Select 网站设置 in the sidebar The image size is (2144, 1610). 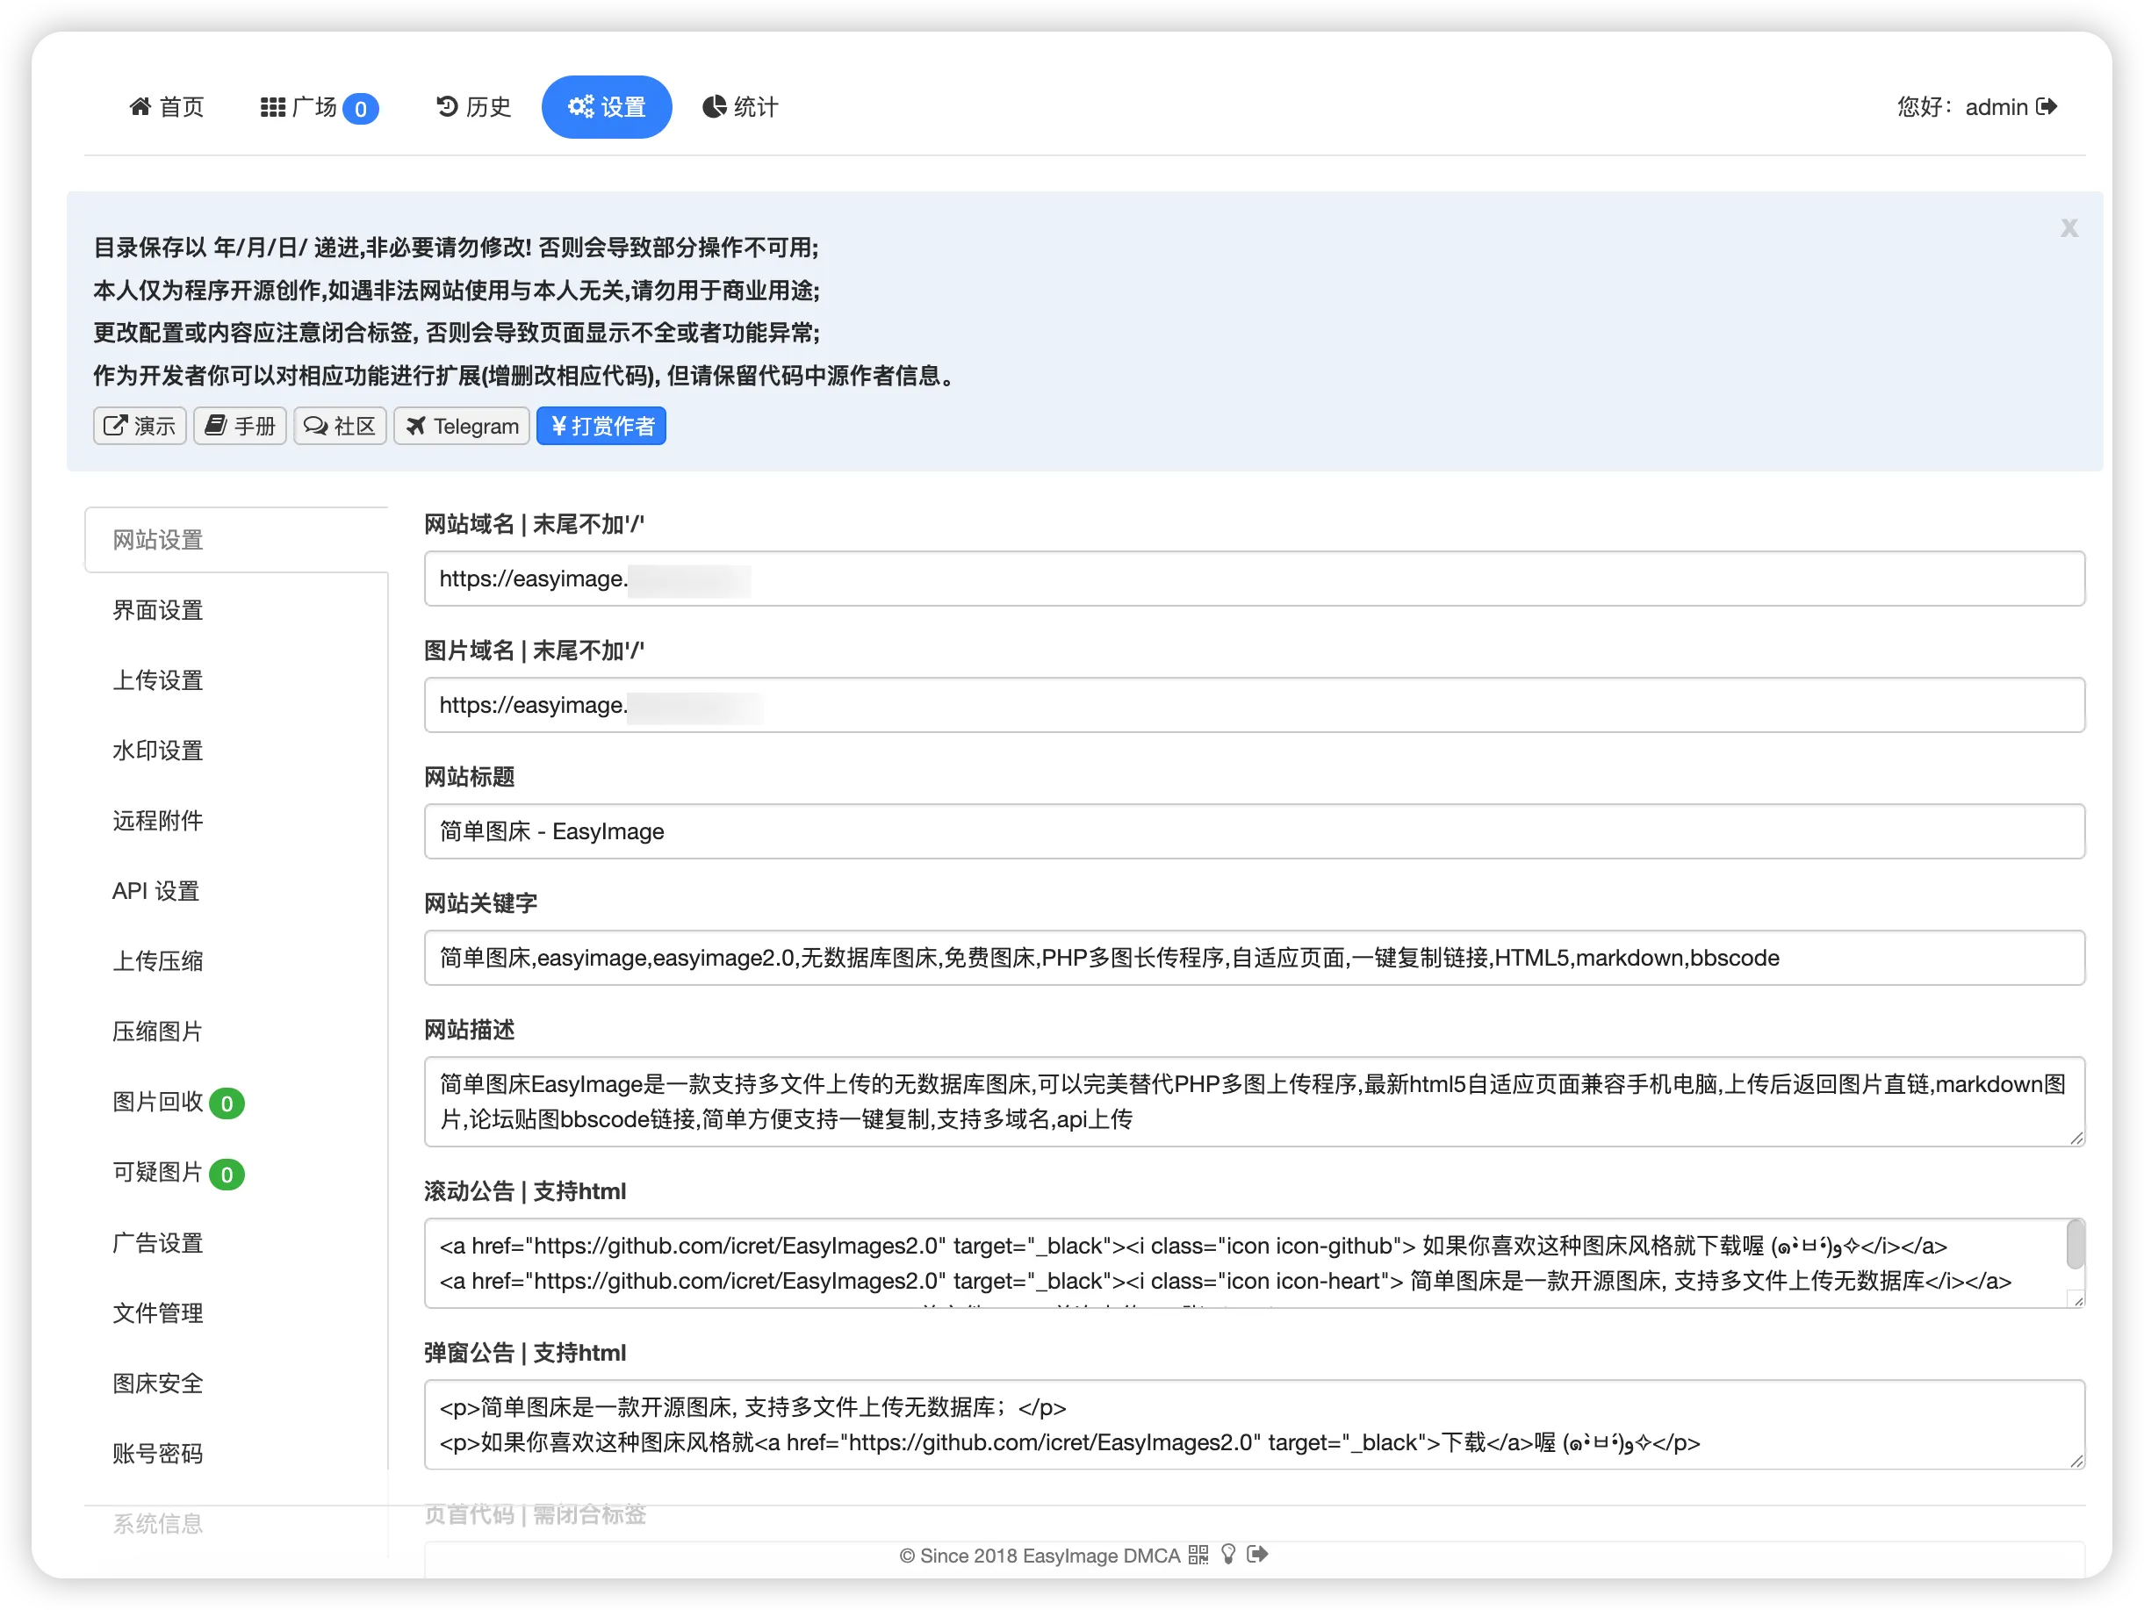[x=235, y=540]
